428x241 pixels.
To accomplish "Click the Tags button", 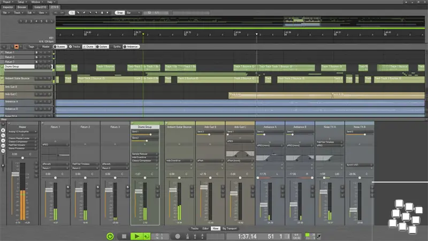I will pyautogui.click(x=32, y=47).
